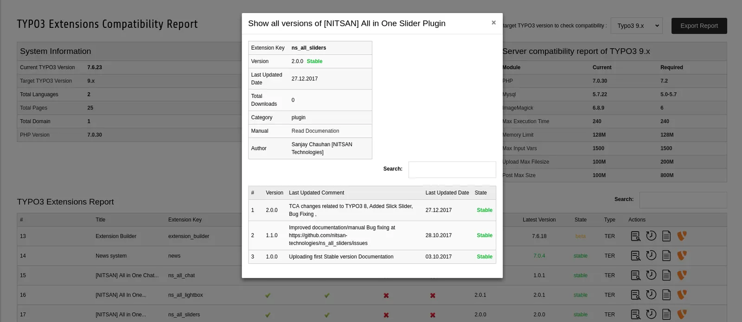The width and height of the screenshot is (742, 322).
Task: Focus the Search field in the versions dialog
Action: [452, 169]
